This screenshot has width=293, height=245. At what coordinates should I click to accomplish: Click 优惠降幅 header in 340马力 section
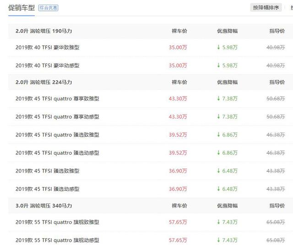click(227, 206)
